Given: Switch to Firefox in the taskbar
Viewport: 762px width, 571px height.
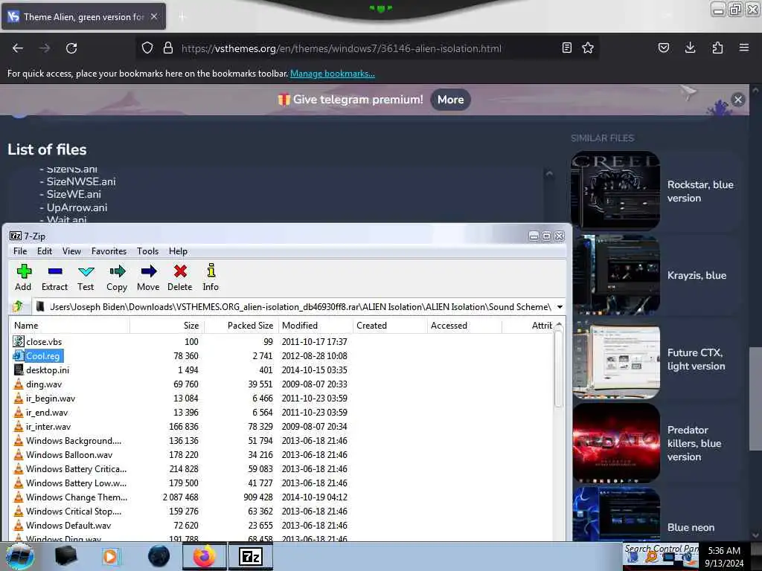Looking at the screenshot, I should point(204,556).
